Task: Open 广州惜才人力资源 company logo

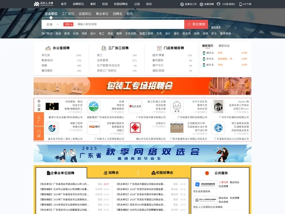Action: tap(93, 128)
